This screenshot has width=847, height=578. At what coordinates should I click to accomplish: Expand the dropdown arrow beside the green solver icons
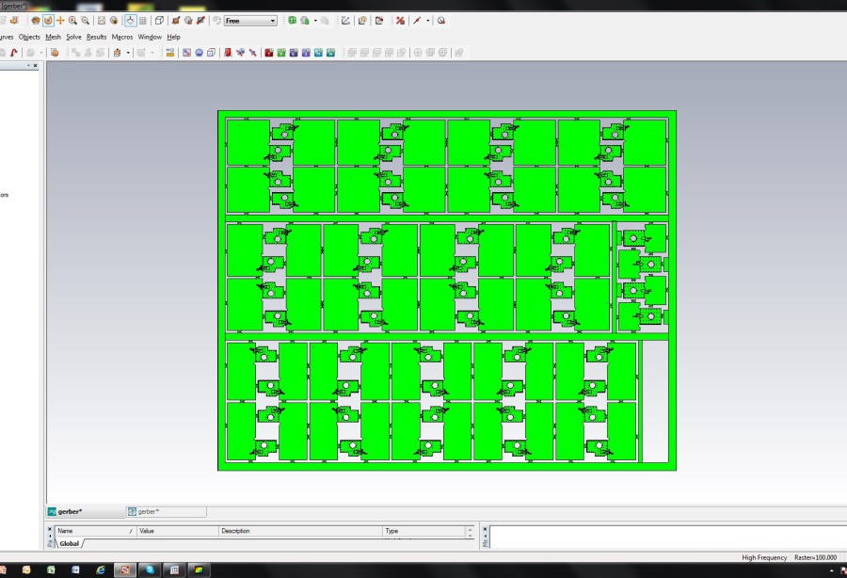[x=315, y=20]
